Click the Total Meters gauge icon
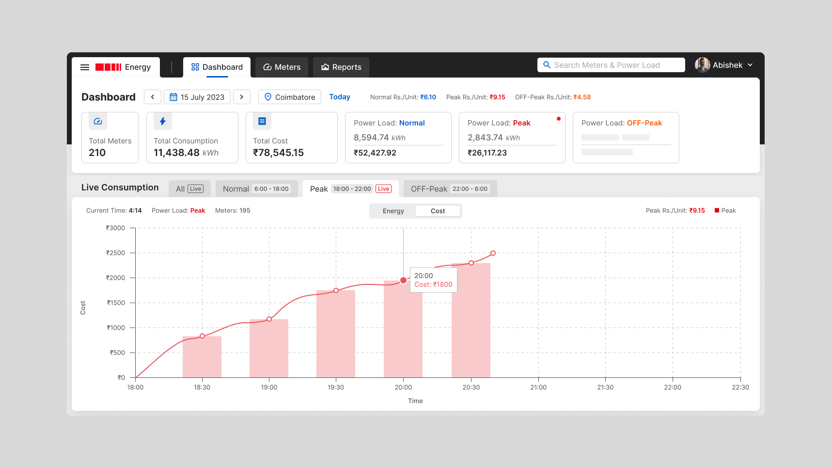 [98, 122]
